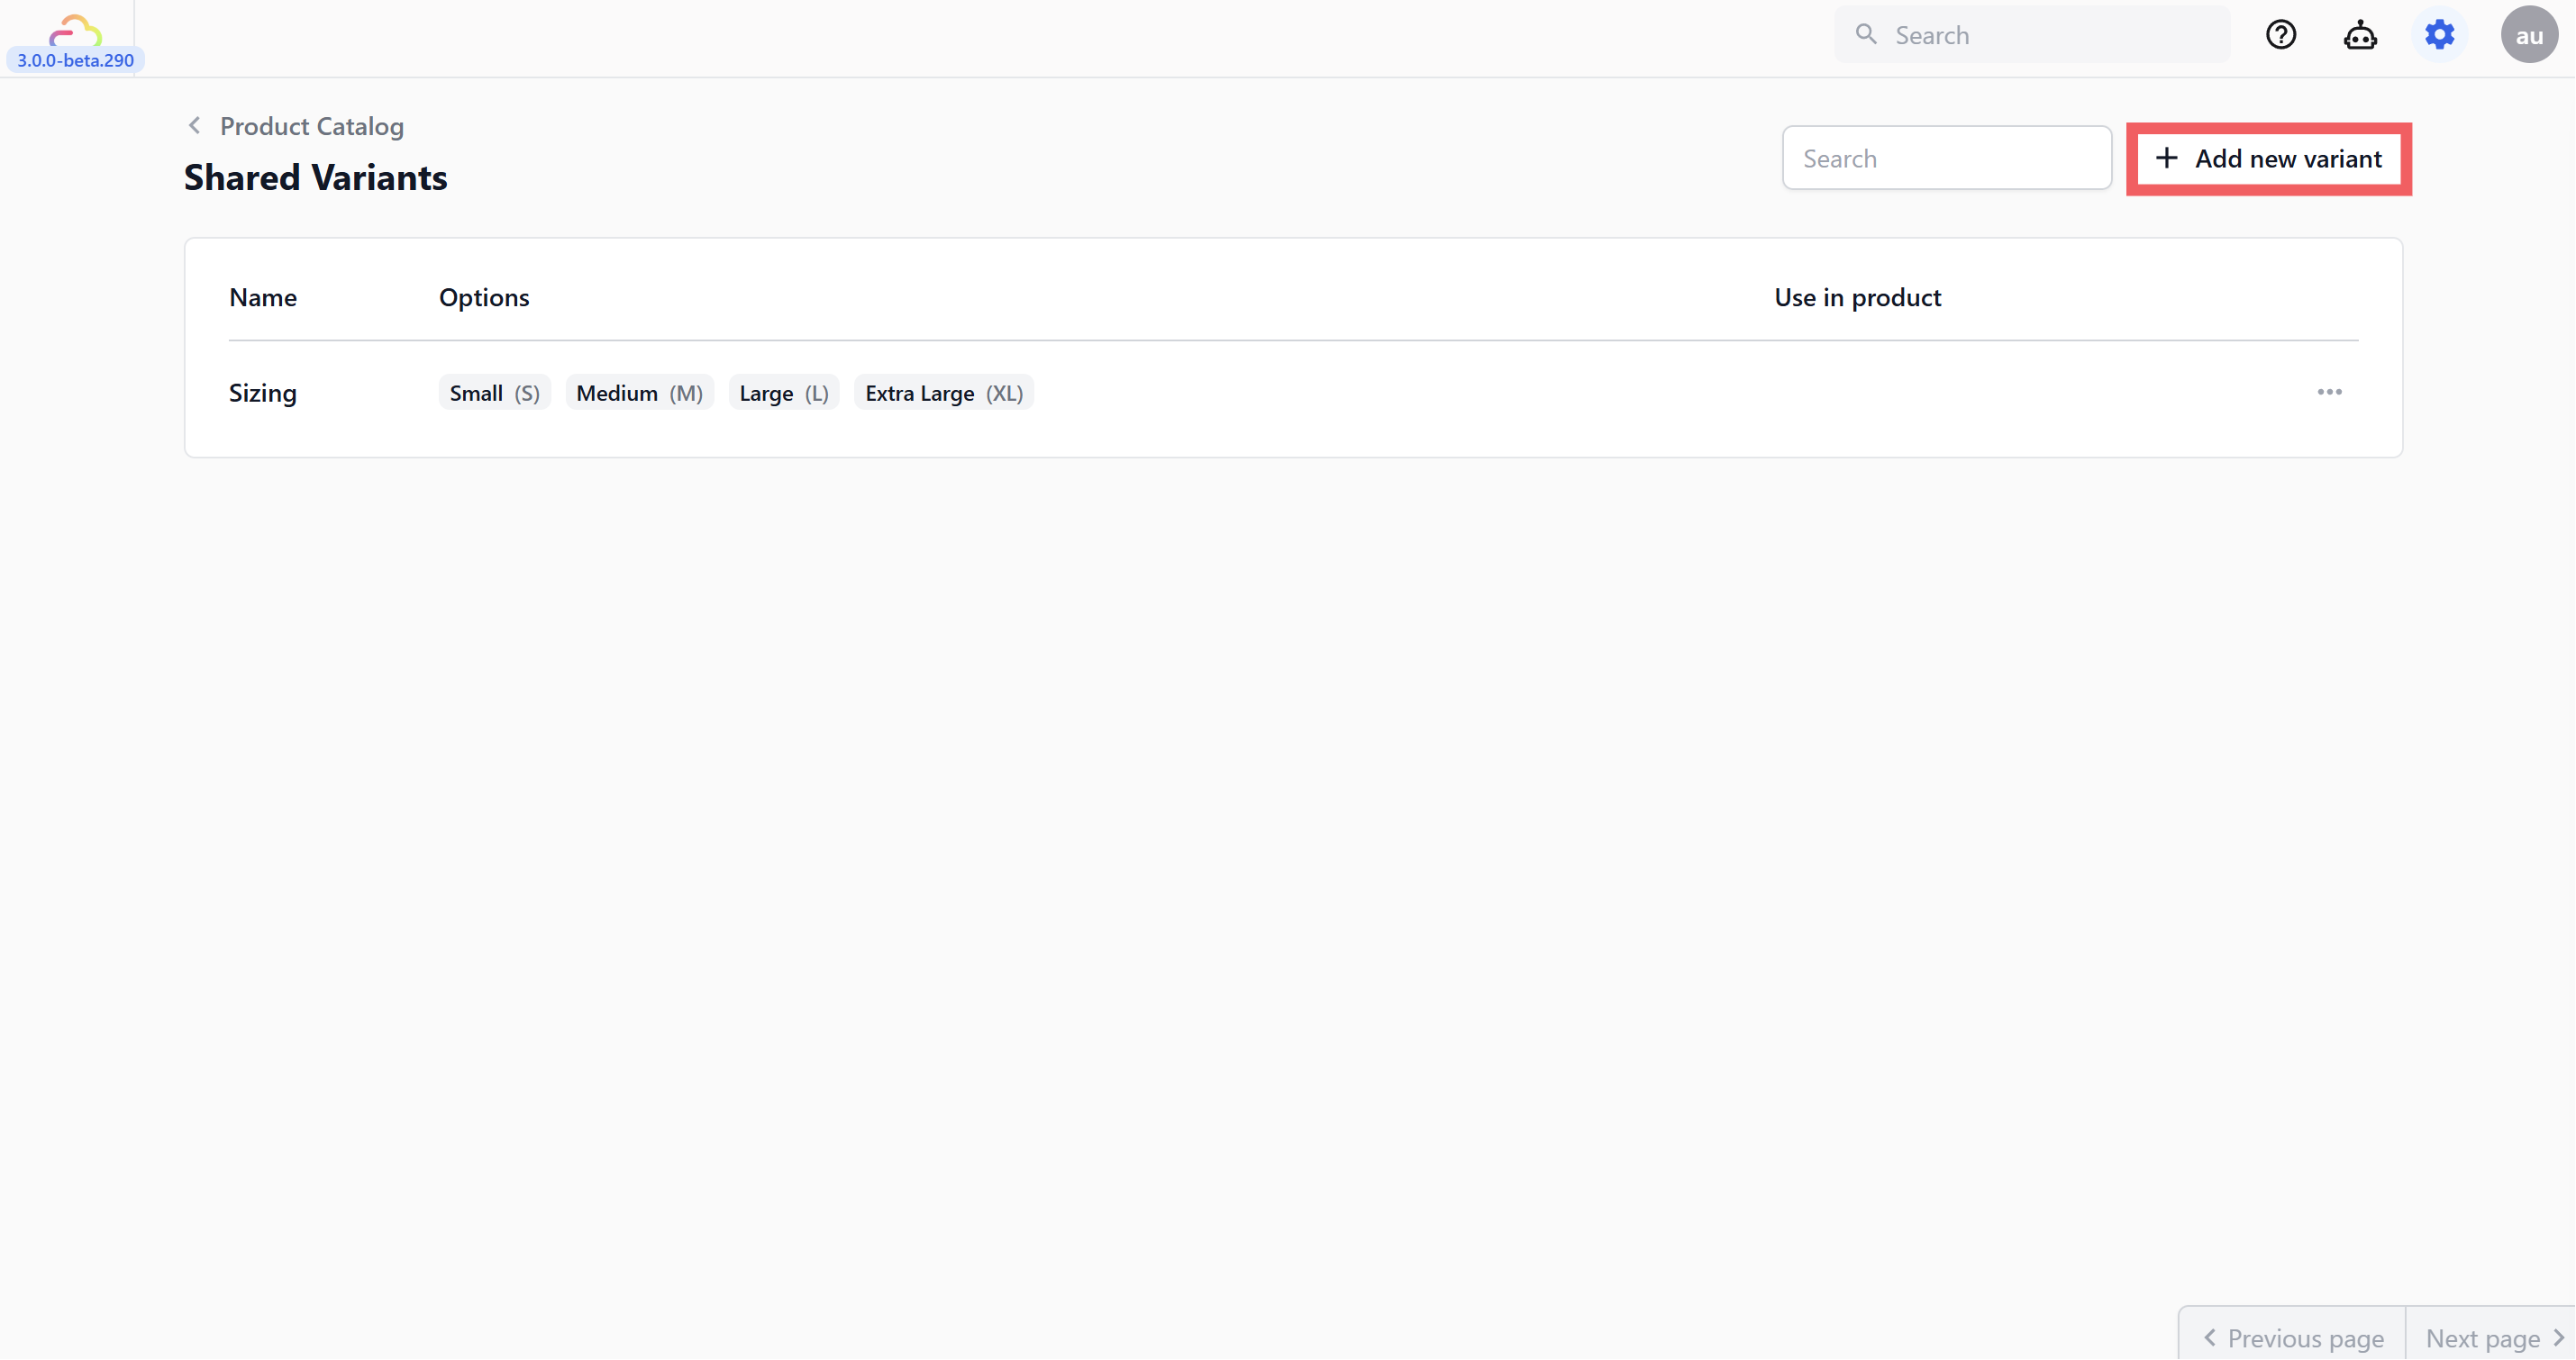Click the 3.0.0-beta.290 version badge
Image resolution: width=2576 pixels, height=1360 pixels.
(75, 60)
